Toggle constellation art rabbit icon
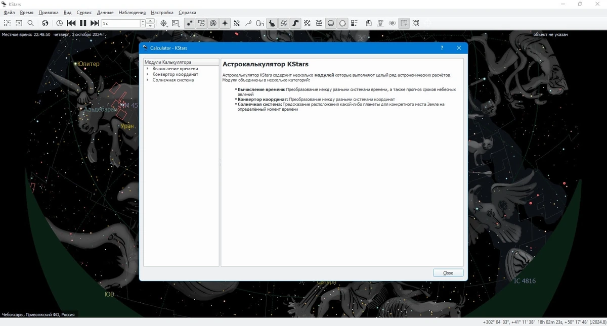 (x=272, y=23)
